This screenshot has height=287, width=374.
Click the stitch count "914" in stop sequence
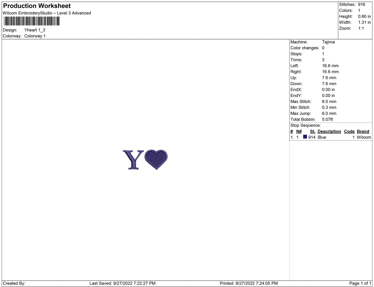[312, 137]
